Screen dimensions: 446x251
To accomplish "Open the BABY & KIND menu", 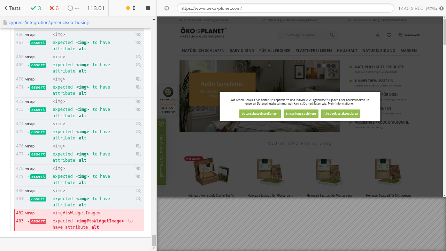I will click(241, 51).
